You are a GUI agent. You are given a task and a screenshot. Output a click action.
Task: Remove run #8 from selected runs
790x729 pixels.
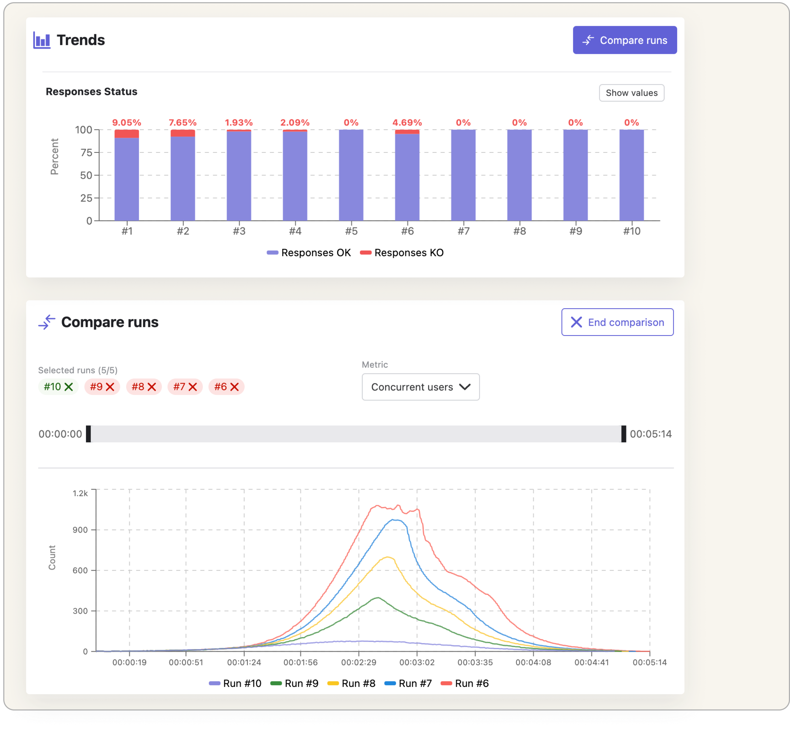pyautogui.click(x=152, y=387)
